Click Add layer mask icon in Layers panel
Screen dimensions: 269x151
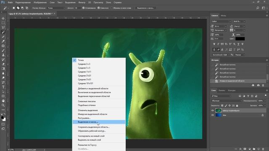pos(245,149)
